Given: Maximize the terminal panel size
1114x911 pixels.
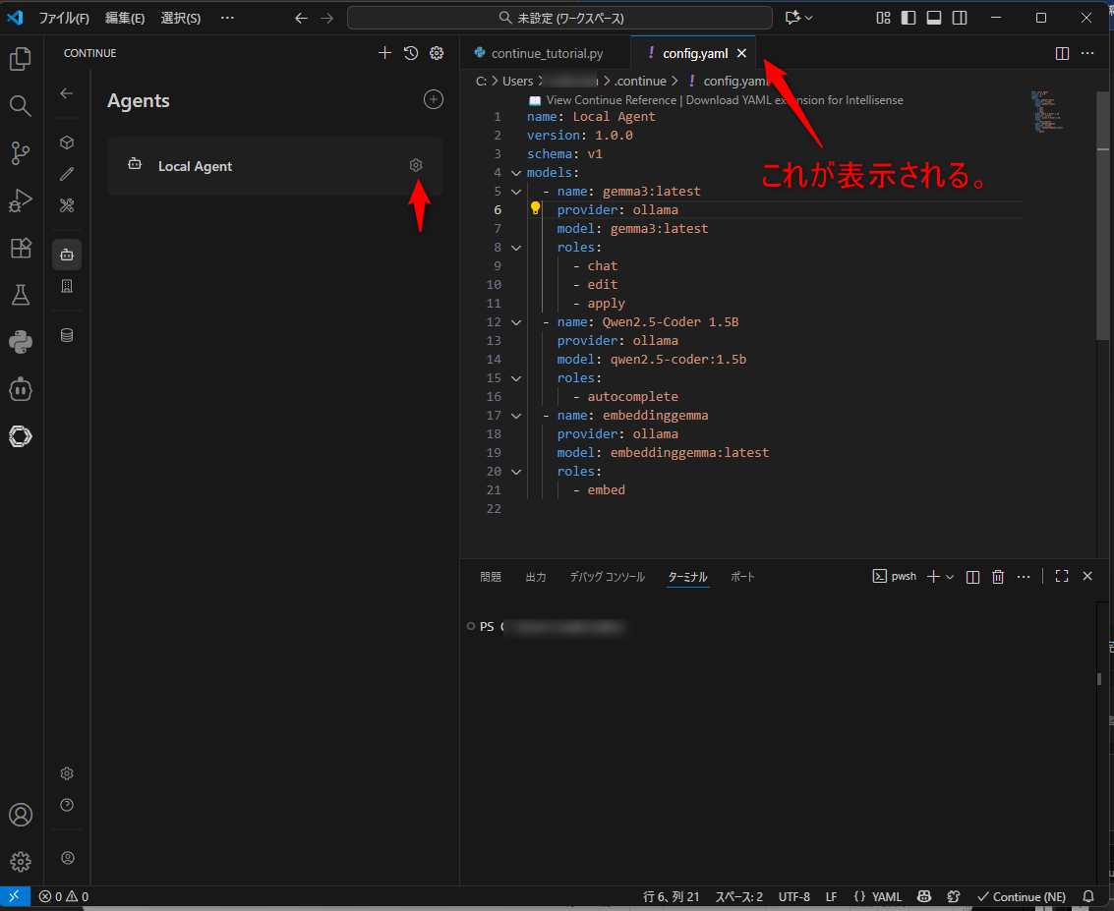Looking at the screenshot, I should click(x=1062, y=577).
